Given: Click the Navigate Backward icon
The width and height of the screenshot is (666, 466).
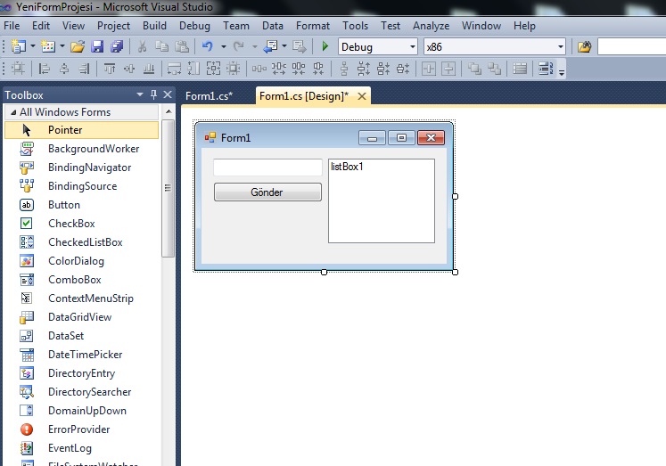Looking at the screenshot, I should point(270,46).
